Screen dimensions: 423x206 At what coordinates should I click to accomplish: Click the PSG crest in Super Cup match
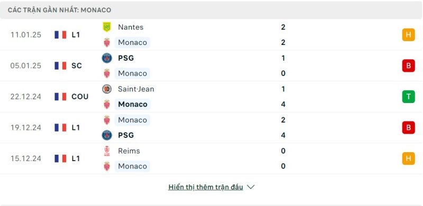pos(107,58)
